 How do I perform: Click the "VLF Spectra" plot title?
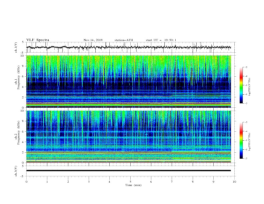click(38, 40)
